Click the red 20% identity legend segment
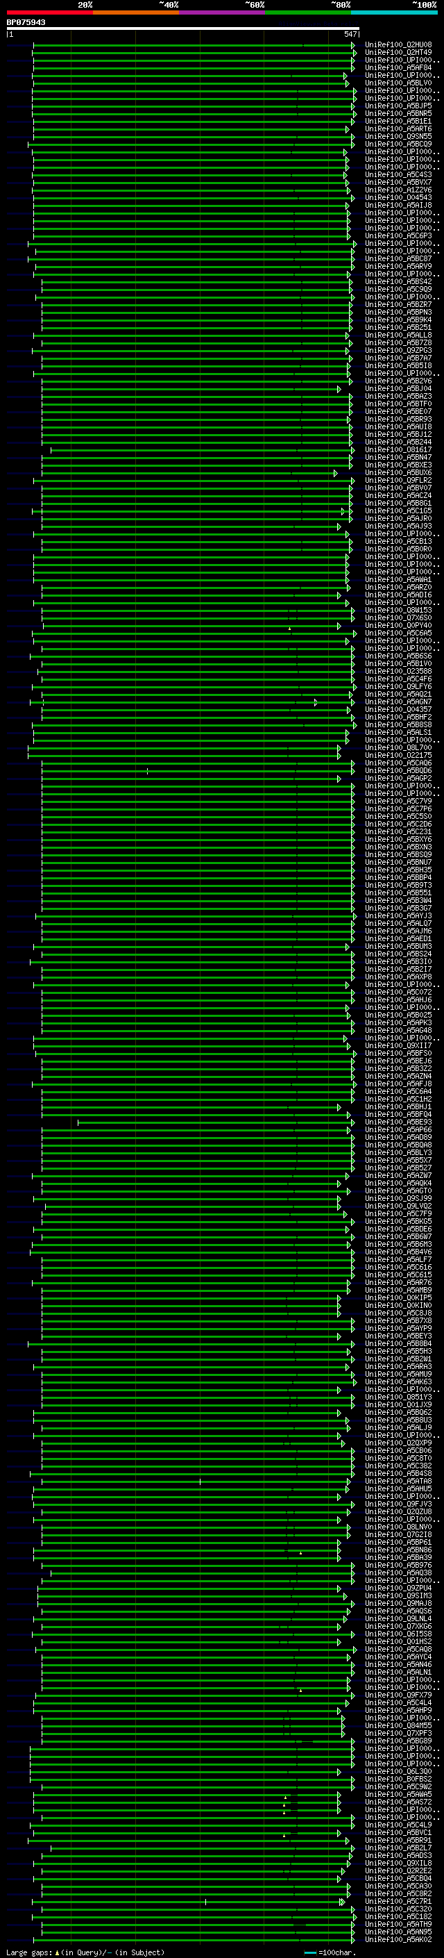 [50, 13]
